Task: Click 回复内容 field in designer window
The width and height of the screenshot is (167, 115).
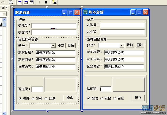Action: (56, 67)
